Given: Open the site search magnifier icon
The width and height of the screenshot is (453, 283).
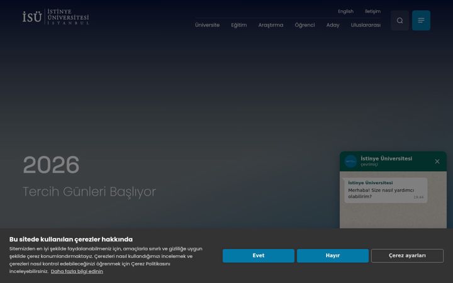Looking at the screenshot, I should [x=400, y=21].
